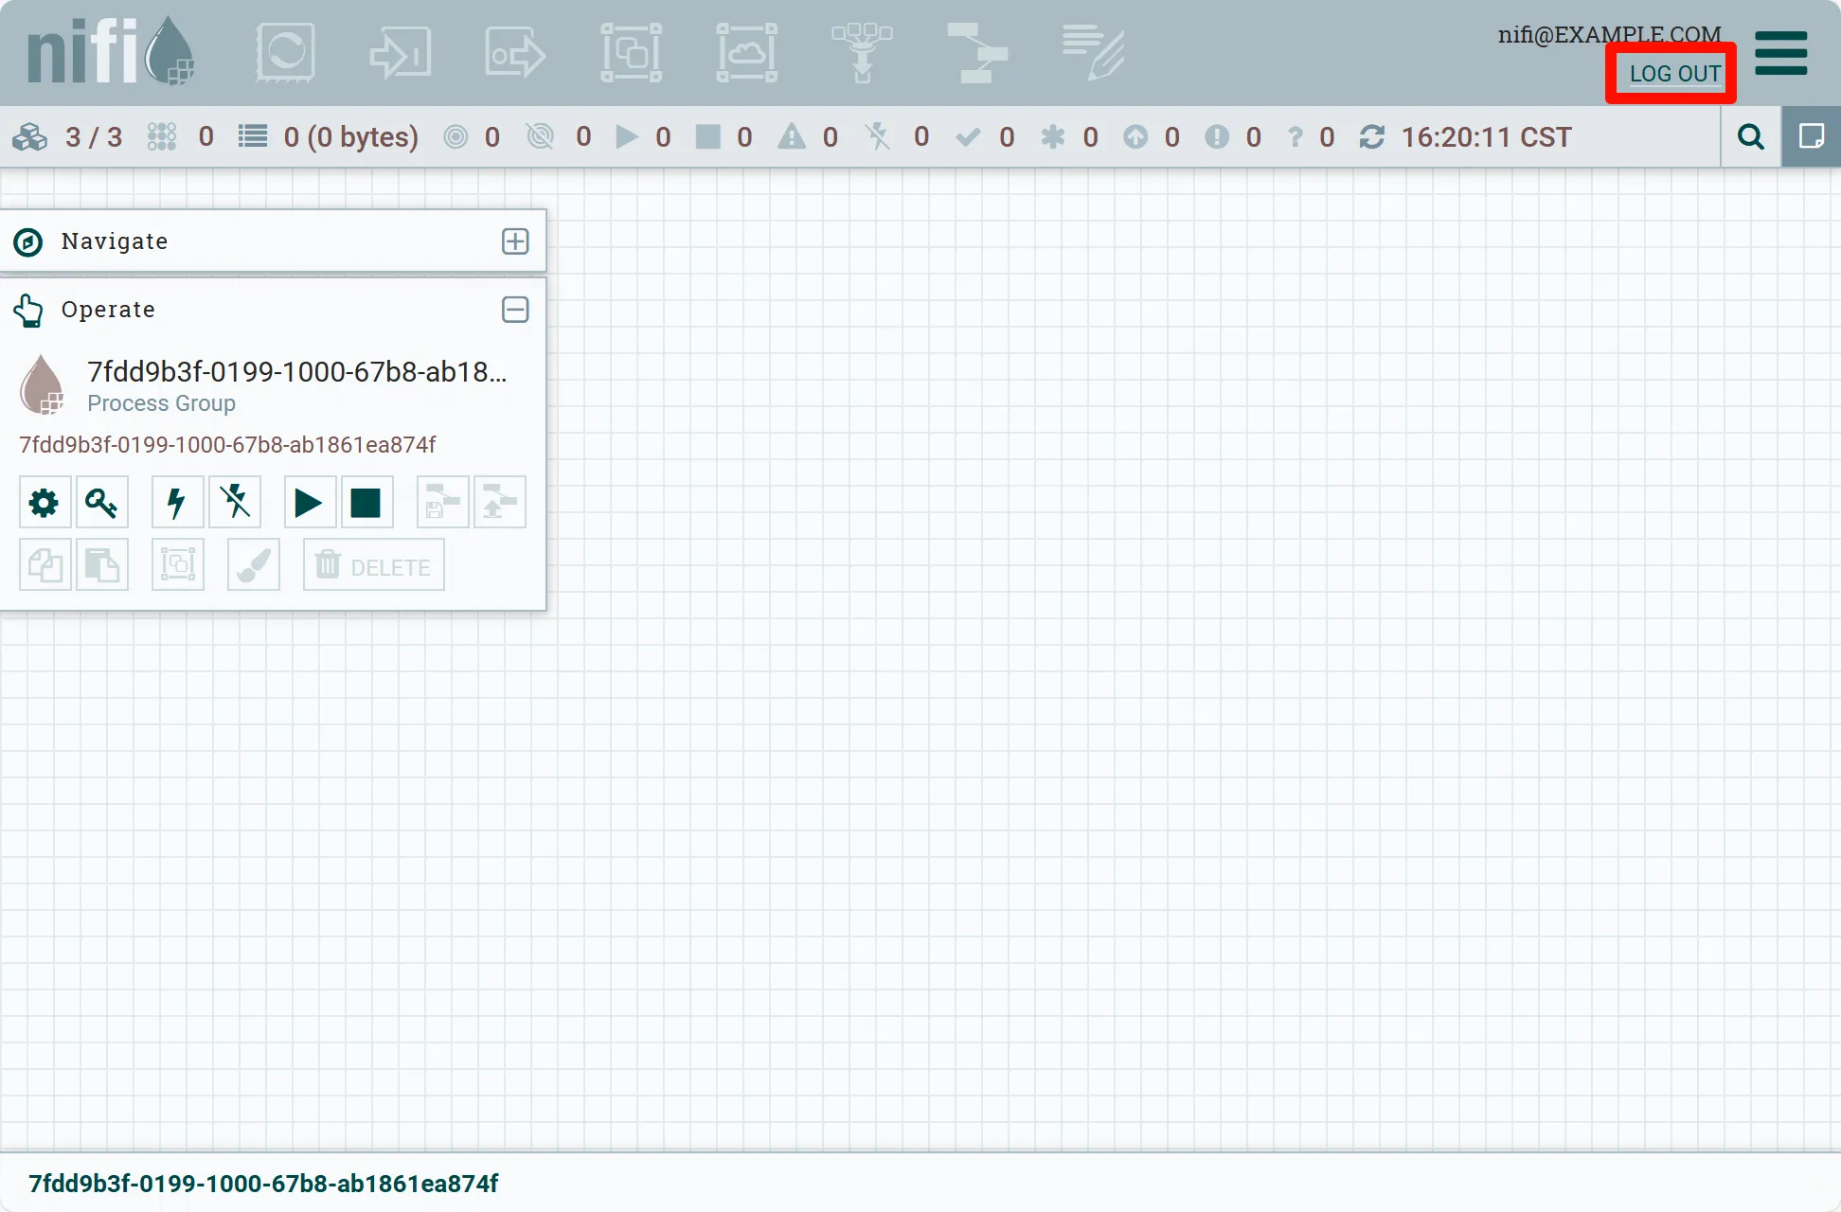Screen dimensions: 1841x1212
Task: Collapse the Operate panel
Action: pos(515,310)
